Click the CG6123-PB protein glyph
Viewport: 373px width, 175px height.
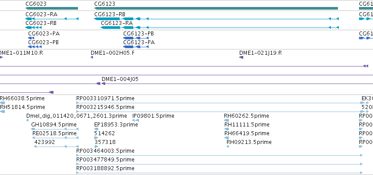tap(136, 38)
